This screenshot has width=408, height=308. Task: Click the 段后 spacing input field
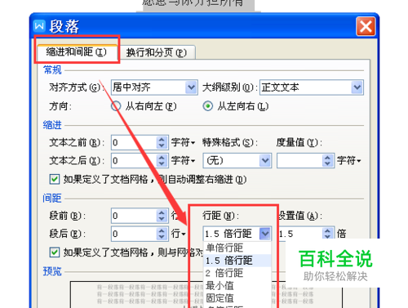pyautogui.click(x=134, y=234)
